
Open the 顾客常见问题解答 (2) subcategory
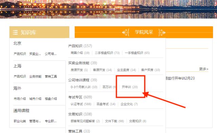tap(85, 121)
